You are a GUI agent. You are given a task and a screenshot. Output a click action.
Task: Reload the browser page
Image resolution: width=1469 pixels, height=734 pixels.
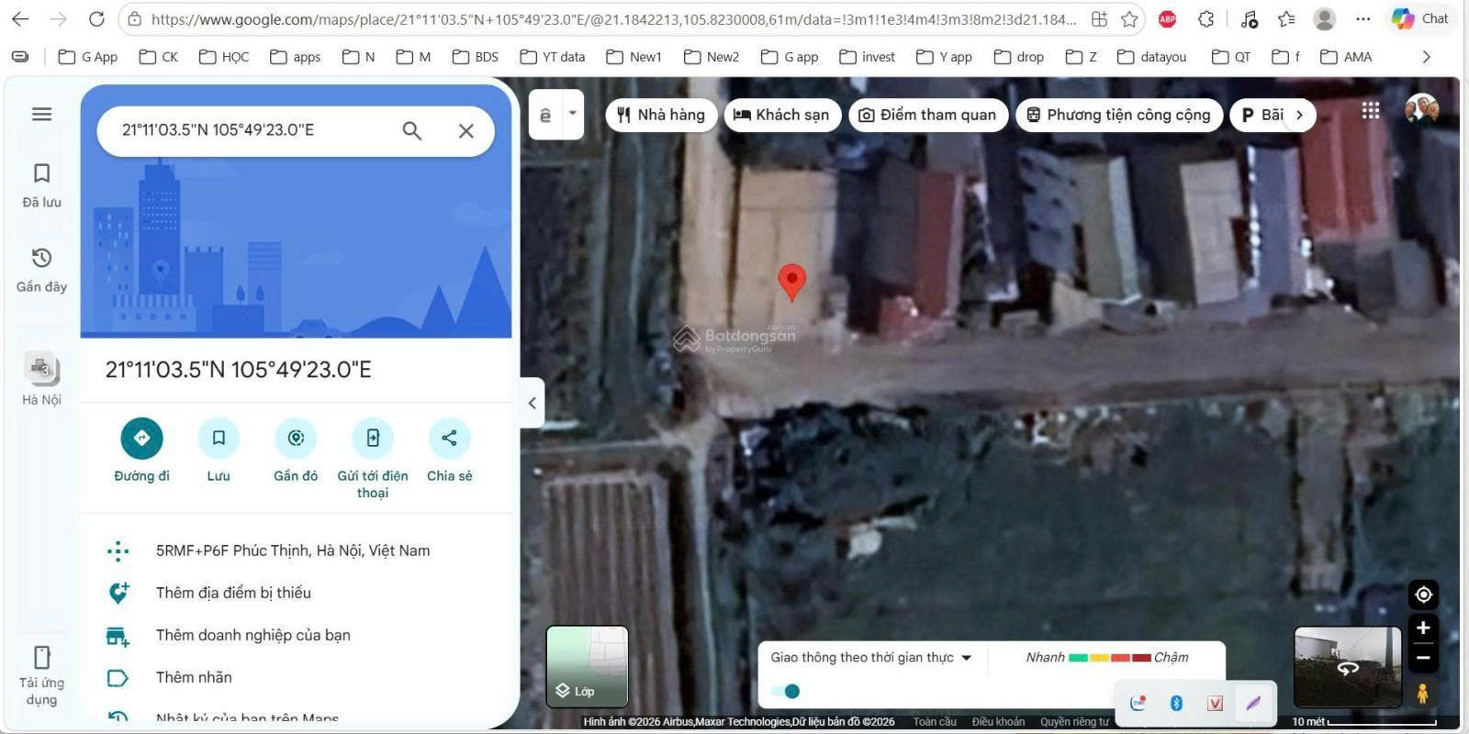pos(96,19)
